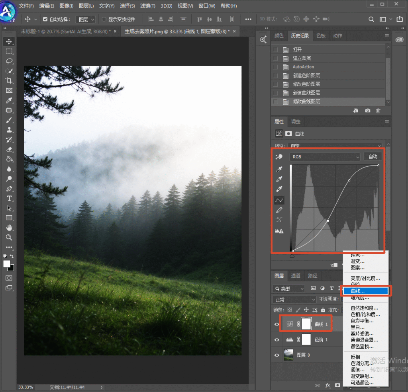Open the search icon in options bar
The image size is (408, 392).
tap(371, 19)
